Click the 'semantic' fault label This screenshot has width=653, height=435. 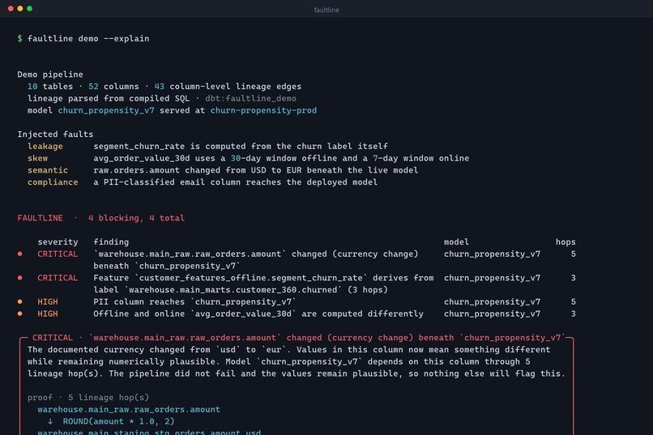tap(48, 170)
